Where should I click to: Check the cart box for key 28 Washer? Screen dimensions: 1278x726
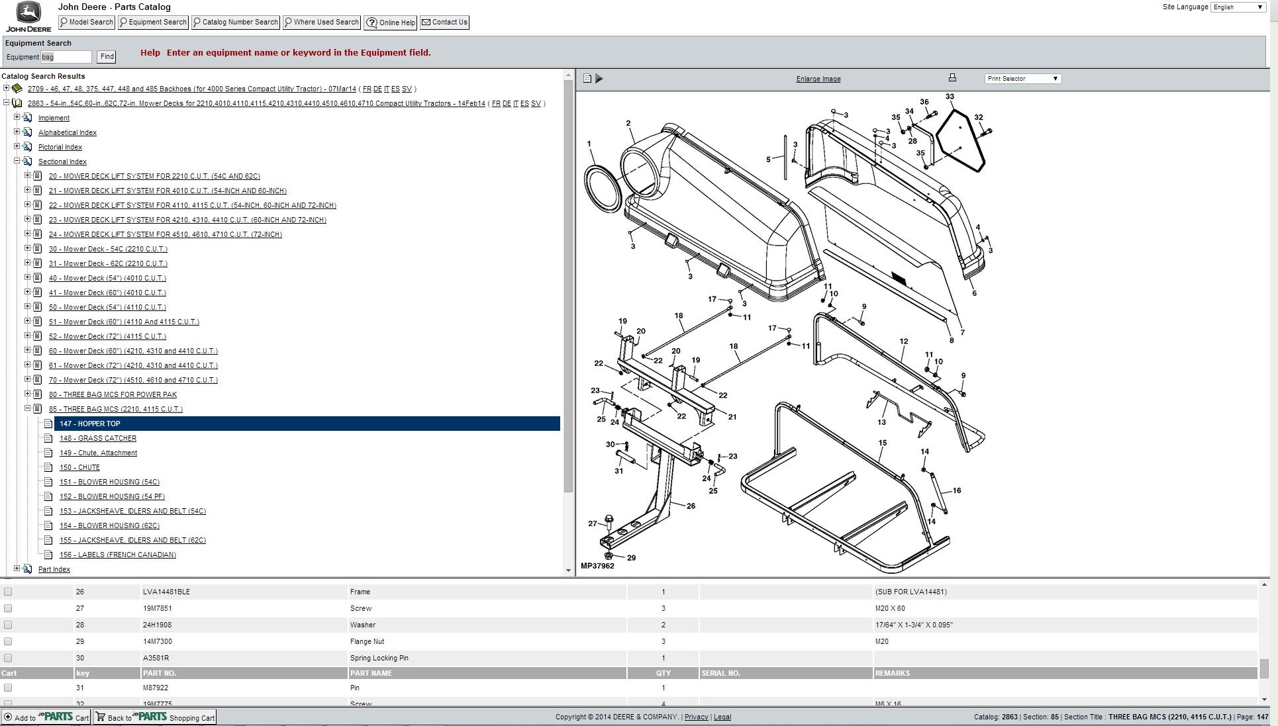pyautogui.click(x=8, y=625)
